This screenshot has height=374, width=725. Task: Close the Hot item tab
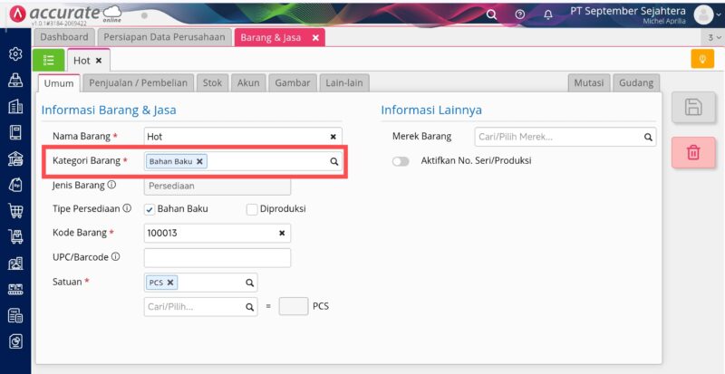[99, 61]
